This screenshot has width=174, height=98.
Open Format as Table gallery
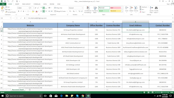pos(95,10)
